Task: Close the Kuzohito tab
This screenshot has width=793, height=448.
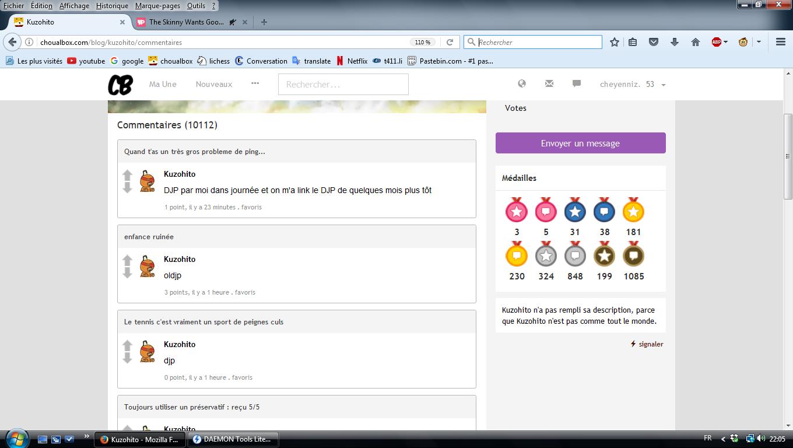Action: click(x=122, y=22)
